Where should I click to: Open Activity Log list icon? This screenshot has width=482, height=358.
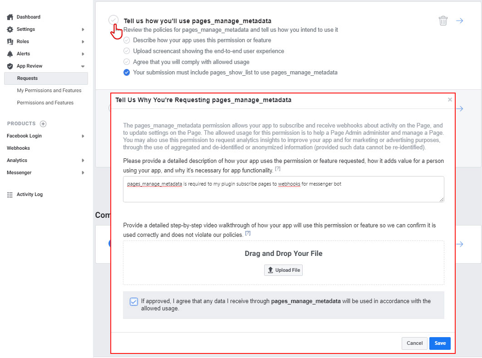(10, 195)
